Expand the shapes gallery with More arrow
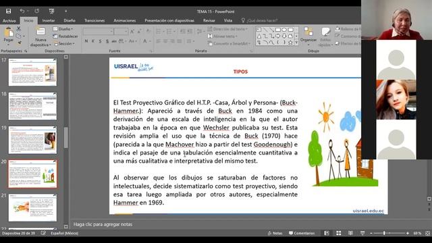Screen dimensions: 432x243 pyautogui.click(x=296, y=43)
